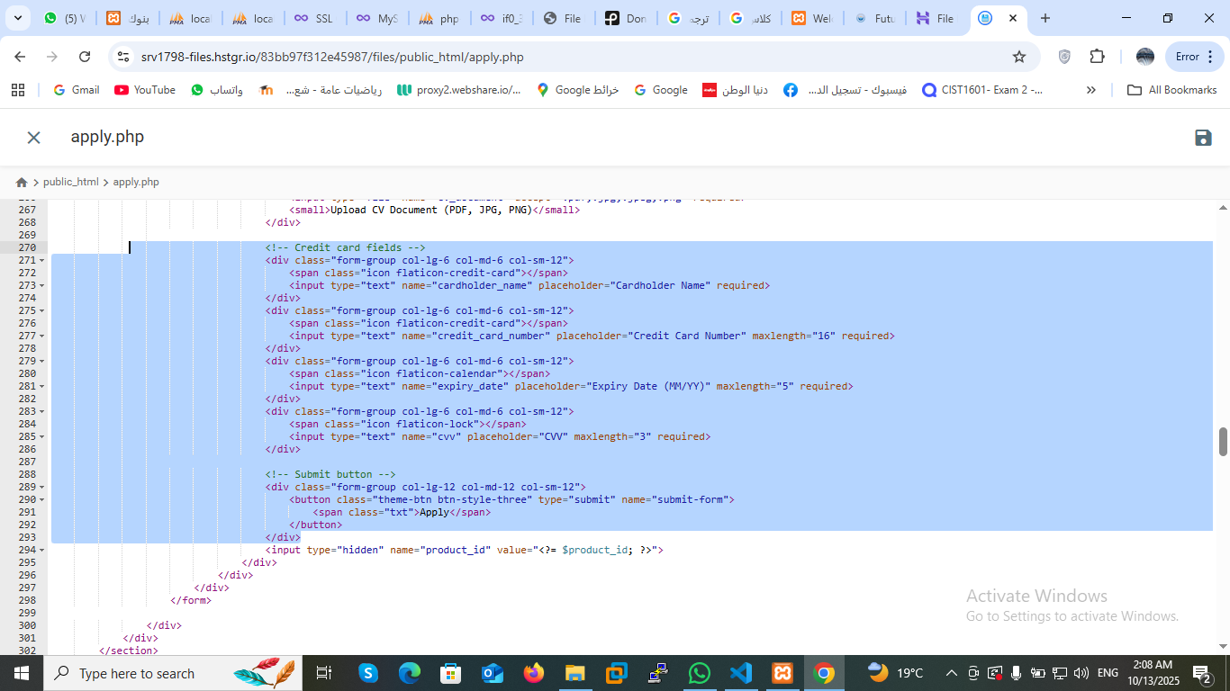Open the browser extensions puzzle icon
Image resolution: width=1230 pixels, height=691 pixels.
coord(1097,57)
